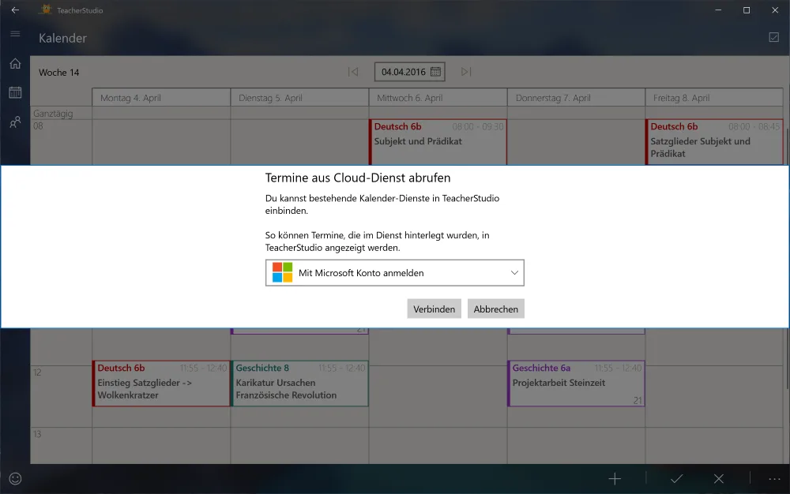Click the checkmark icon beside Kalender title

pos(774,37)
